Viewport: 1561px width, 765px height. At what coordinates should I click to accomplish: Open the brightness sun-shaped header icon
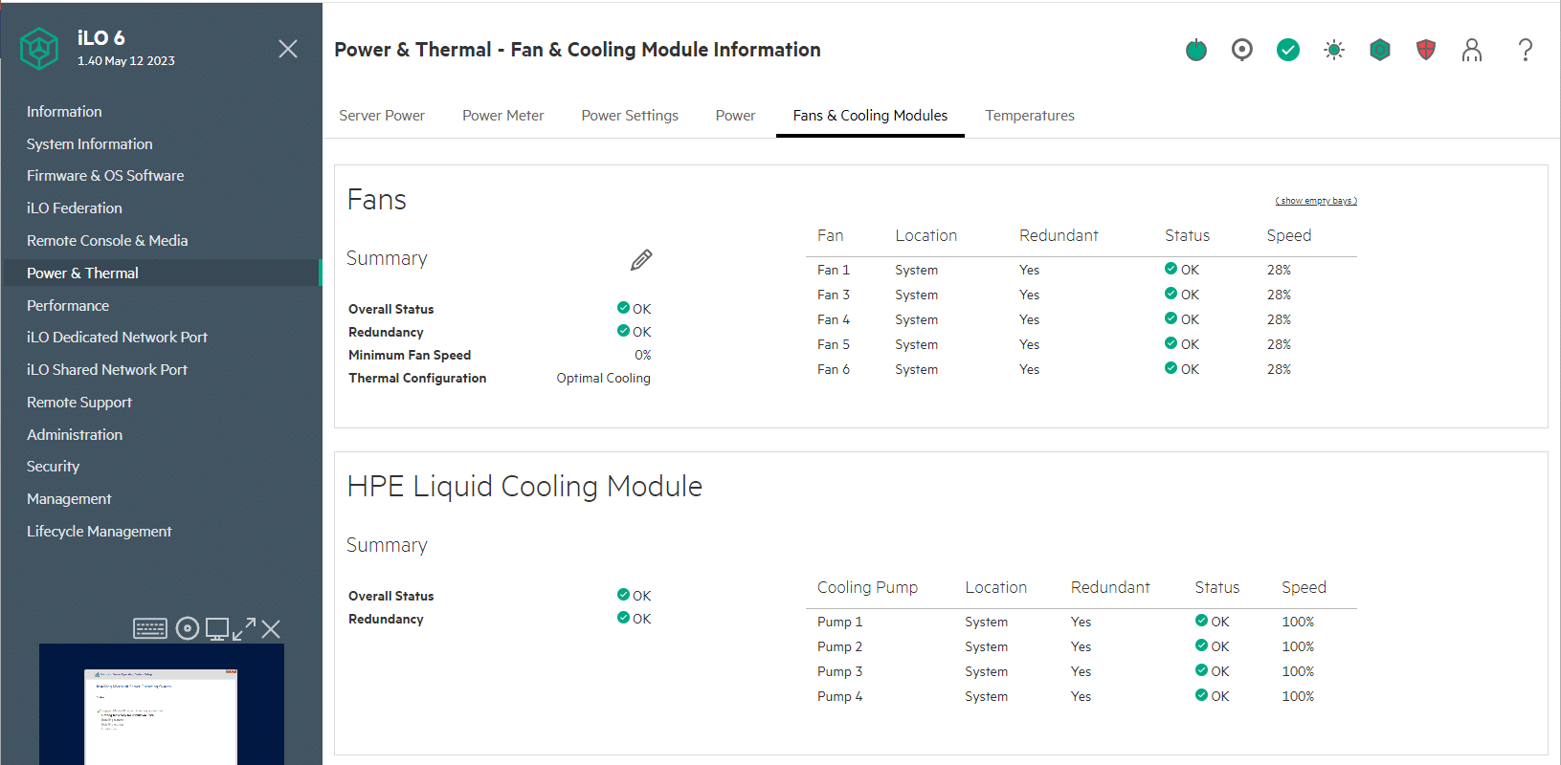[1334, 50]
